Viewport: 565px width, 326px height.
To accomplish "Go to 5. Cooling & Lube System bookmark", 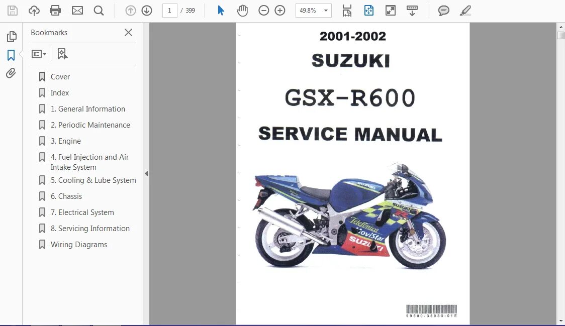I will coord(93,180).
